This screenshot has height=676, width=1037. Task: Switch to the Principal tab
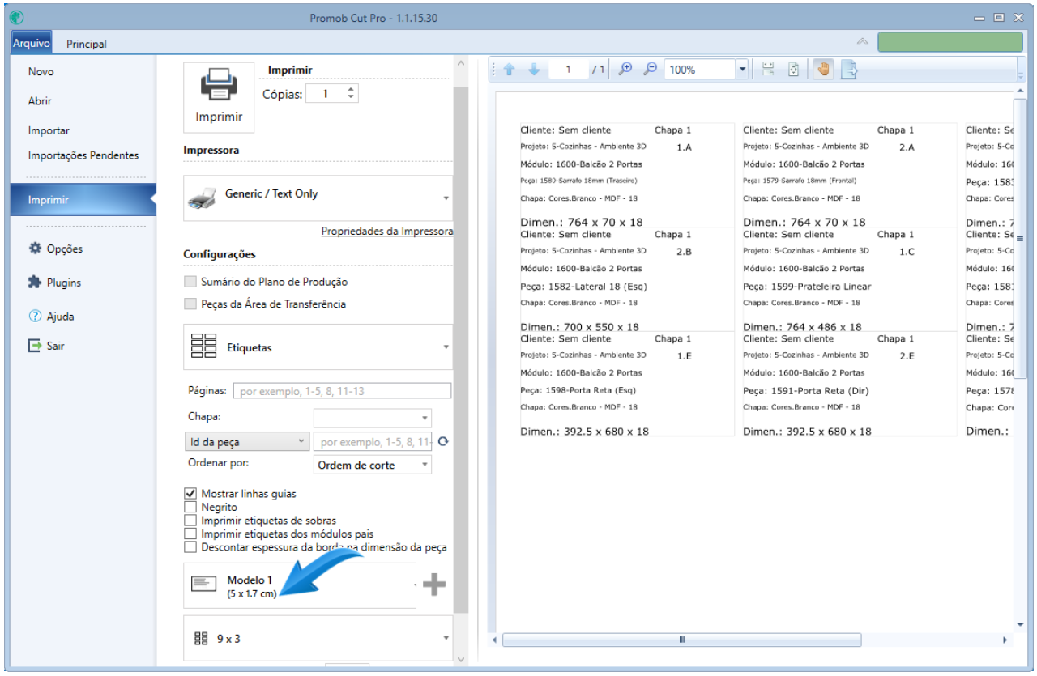(x=86, y=44)
